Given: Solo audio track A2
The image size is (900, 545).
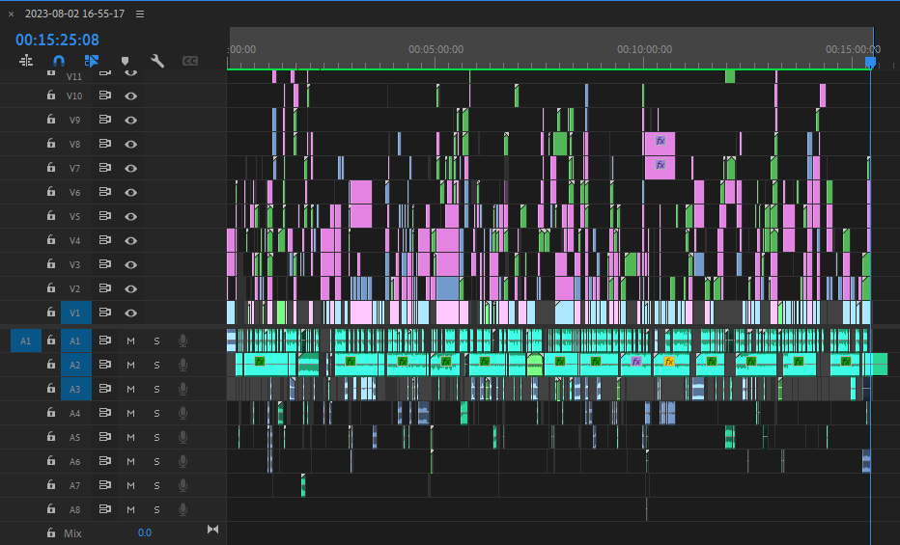Looking at the screenshot, I should point(156,365).
